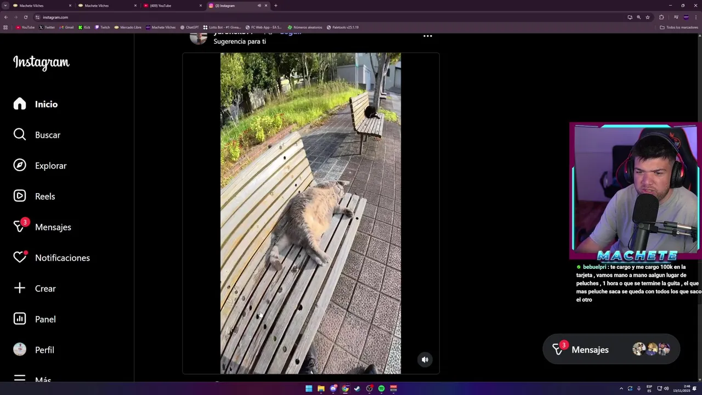This screenshot has height=395, width=702.
Task: Switch to the first Machete Vilches tab
Action: (43, 5)
